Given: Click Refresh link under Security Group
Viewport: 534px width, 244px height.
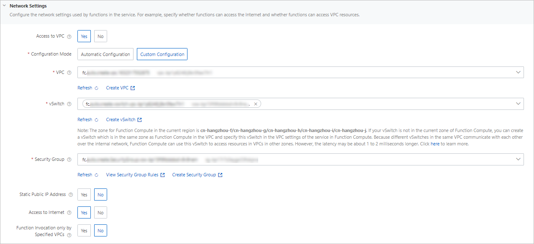Looking at the screenshot, I should 85,175.
